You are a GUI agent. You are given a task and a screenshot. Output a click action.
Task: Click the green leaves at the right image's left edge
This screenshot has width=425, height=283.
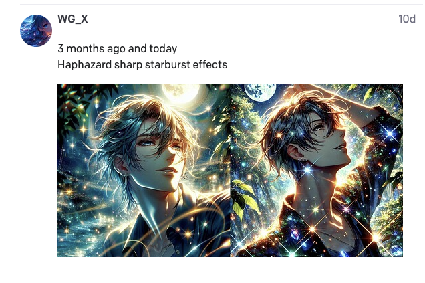pos(245,199)
